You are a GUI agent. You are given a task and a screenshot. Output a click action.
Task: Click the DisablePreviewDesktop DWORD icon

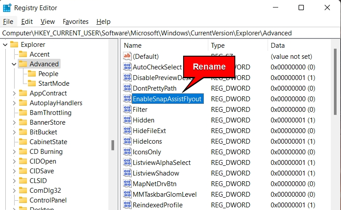point(127,78)
